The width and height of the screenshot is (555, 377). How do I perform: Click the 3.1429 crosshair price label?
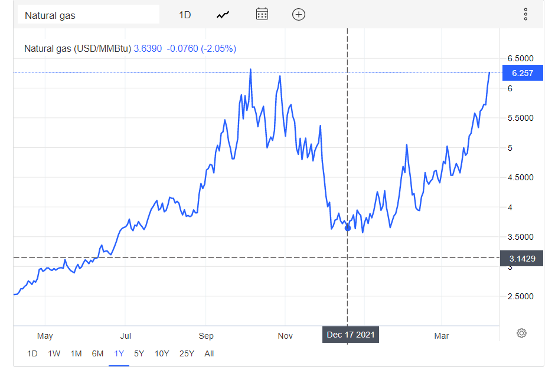pos(522,259)
